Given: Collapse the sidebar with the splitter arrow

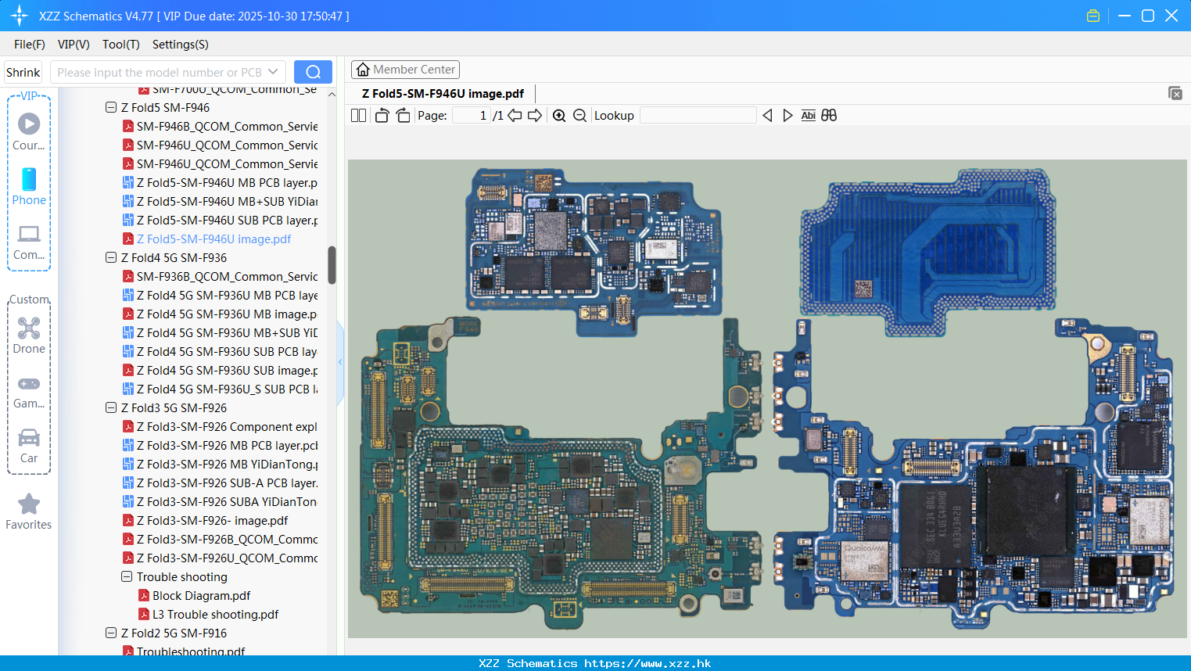Looking at the screenshot, I should 340,362.
